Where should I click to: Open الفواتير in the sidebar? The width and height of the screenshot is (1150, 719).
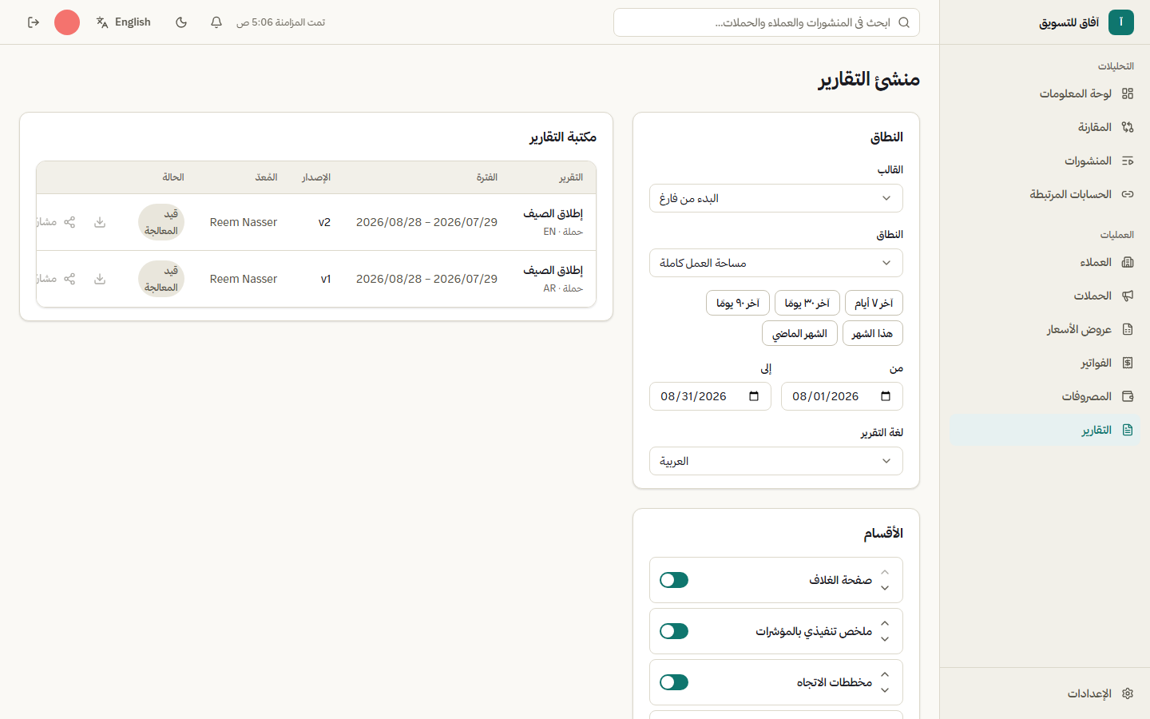tap(1045, 363)
